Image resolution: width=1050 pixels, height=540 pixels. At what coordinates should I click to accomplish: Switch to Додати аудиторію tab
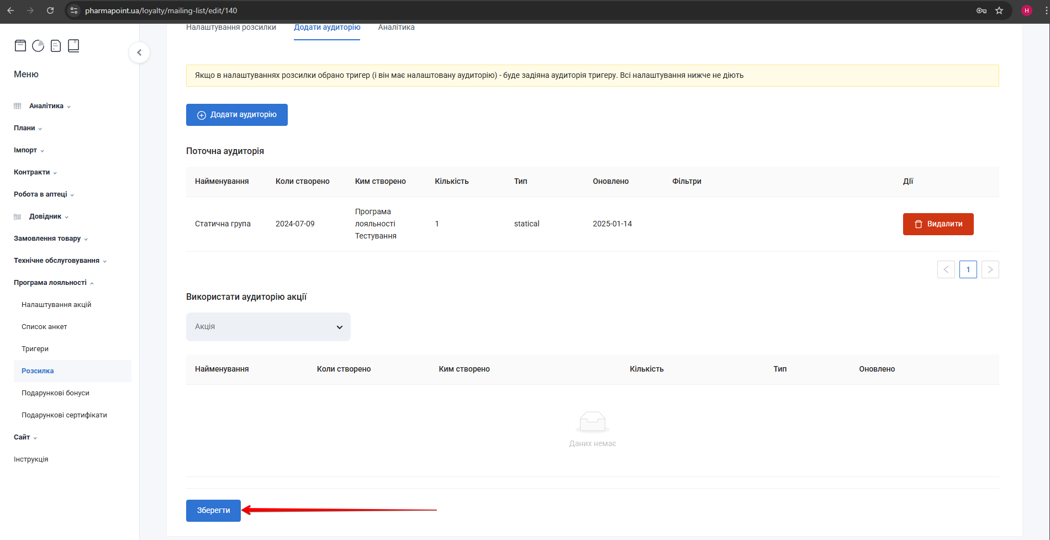(327, 28)
